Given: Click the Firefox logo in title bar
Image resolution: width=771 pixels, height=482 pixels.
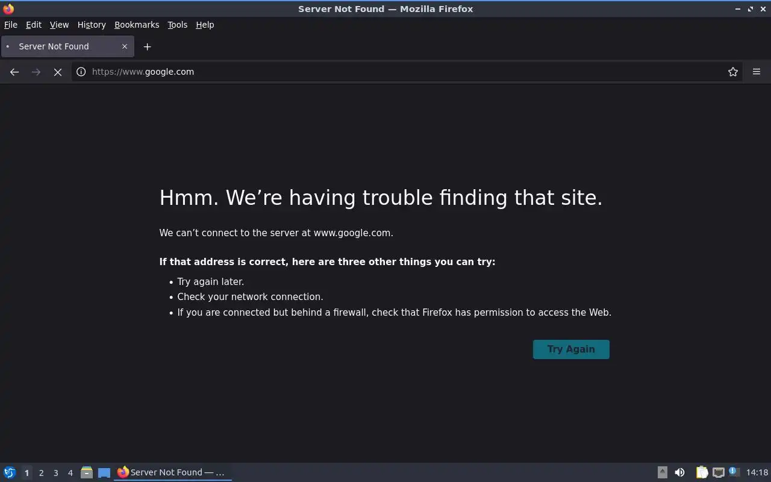Looking at the screenshot, I should pyautogui.click(x=8, y=9).
